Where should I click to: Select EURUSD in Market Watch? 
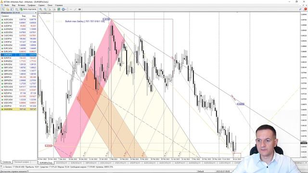[19, 64]
